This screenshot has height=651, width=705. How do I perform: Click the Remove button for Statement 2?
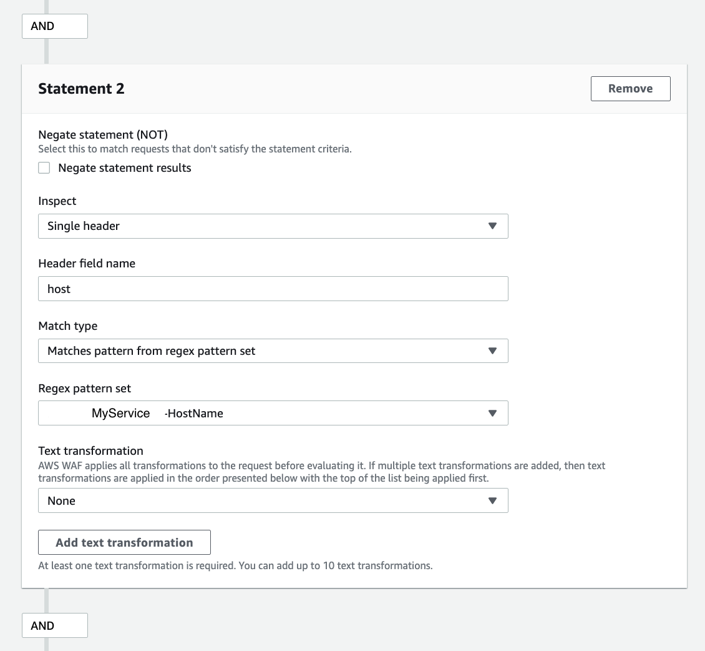coord(630,89)
